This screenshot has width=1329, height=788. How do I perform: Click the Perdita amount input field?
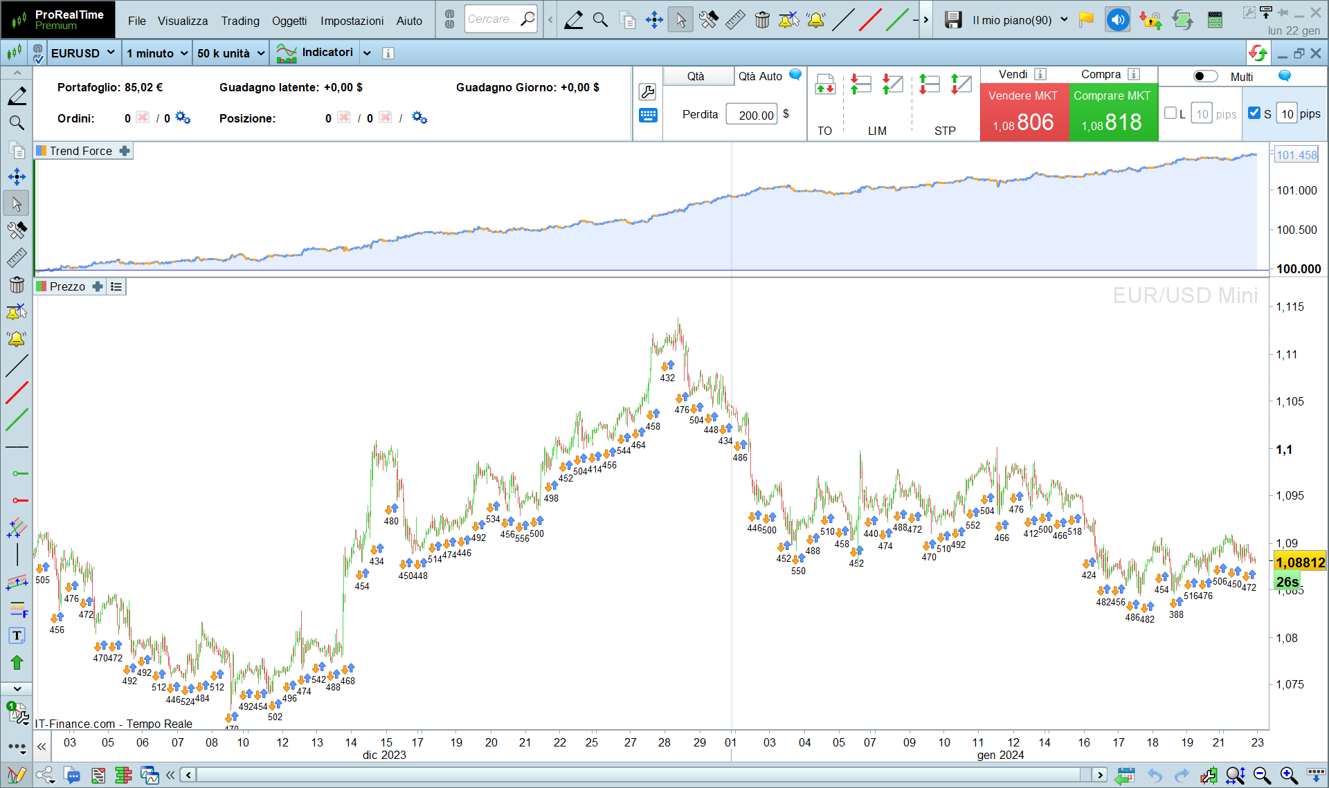(x=752, y=115)
